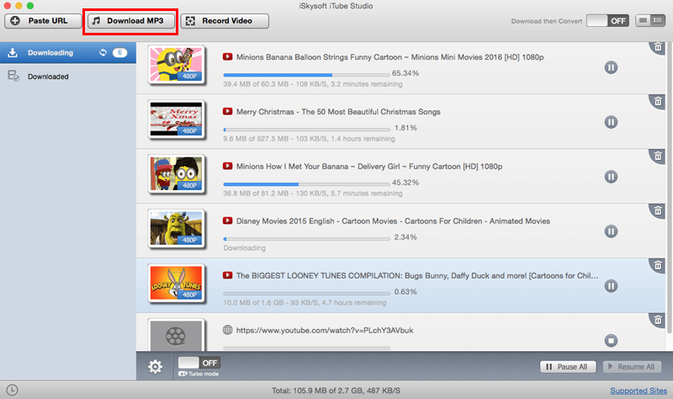Remove the Disney Movies 2015 item
Image resolution: width=673 pixels, height=399 pixels.
click(658, 210)
